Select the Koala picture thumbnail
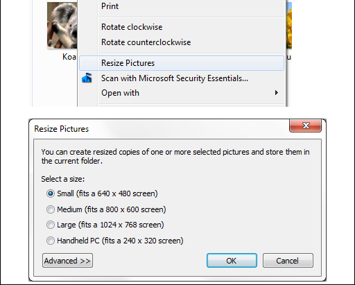Viewport: 355px width, 285px height. pos(62,25)
